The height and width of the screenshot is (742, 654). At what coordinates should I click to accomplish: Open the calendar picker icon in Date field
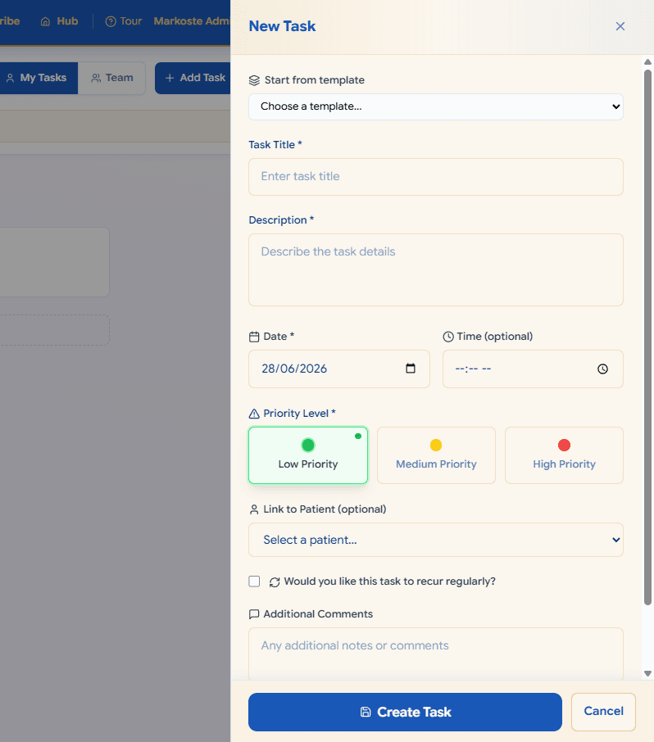pos(411,369)
